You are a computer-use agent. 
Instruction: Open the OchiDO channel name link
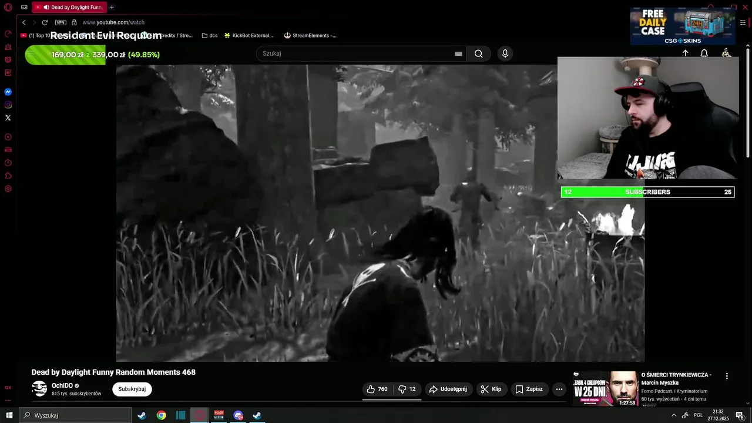(x=62, y=386)
